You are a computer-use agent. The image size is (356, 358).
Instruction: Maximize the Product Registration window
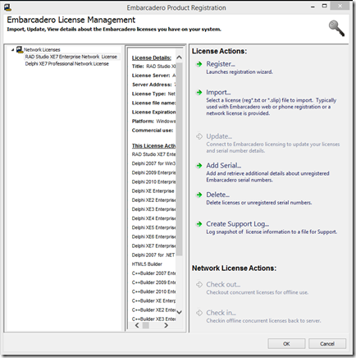pos(324,6)
